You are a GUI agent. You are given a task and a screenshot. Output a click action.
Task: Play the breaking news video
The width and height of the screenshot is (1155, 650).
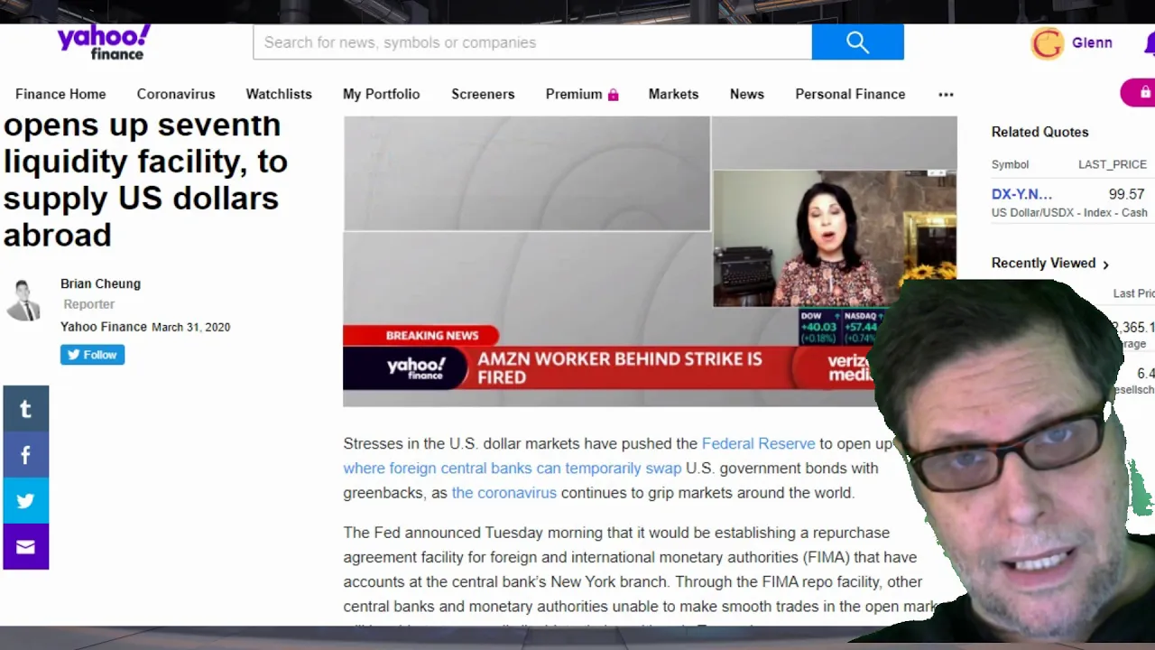[x=650, y=261]
